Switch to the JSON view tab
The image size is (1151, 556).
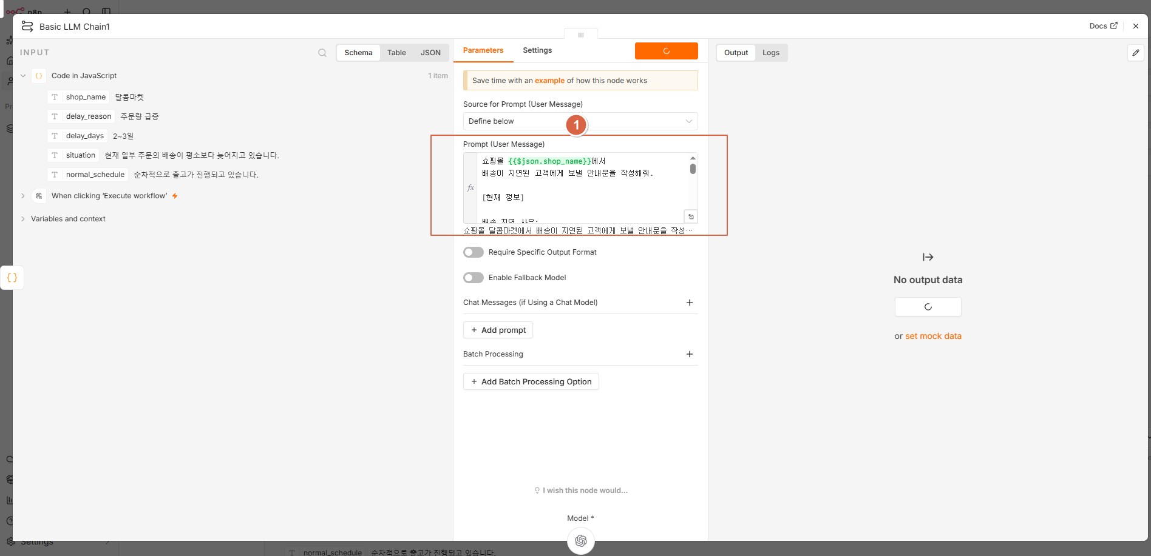(x=430, y=53)
